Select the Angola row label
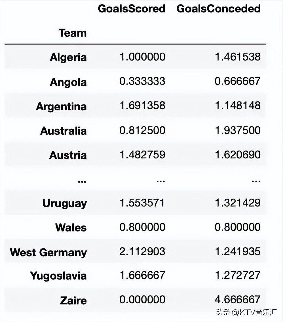The width and height of the screenshot is (283, 322). pos(68,82)
